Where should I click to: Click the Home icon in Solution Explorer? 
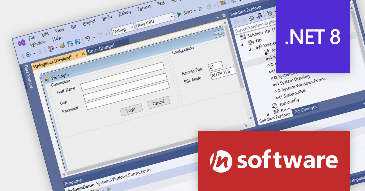coord(252,18)
